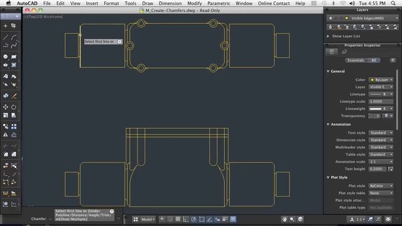Open the Modify menu
Viewport: 402px width, 226px height.
pos(194,3)
